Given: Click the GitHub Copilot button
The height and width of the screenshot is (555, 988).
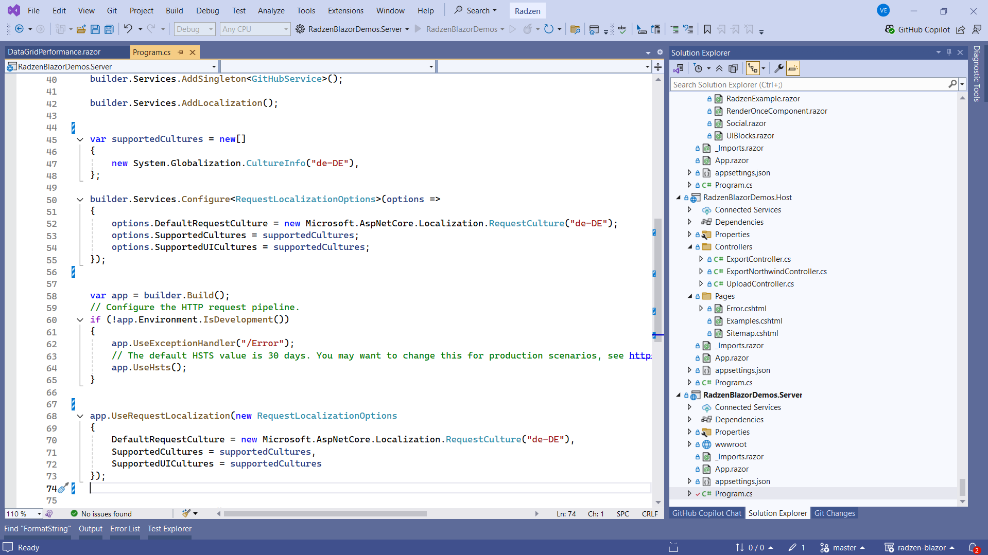Looking at the screenshot, I should coord(917,29).
